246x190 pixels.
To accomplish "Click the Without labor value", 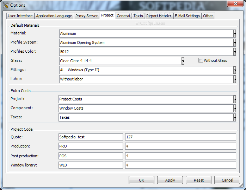I will pos(72,79).
